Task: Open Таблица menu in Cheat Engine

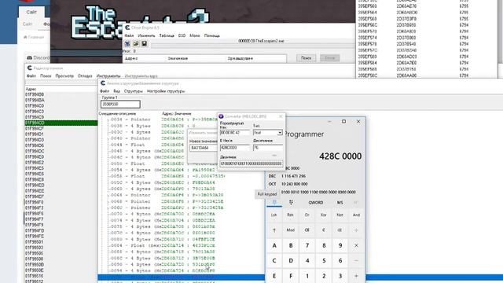Action: coord(167,35)
